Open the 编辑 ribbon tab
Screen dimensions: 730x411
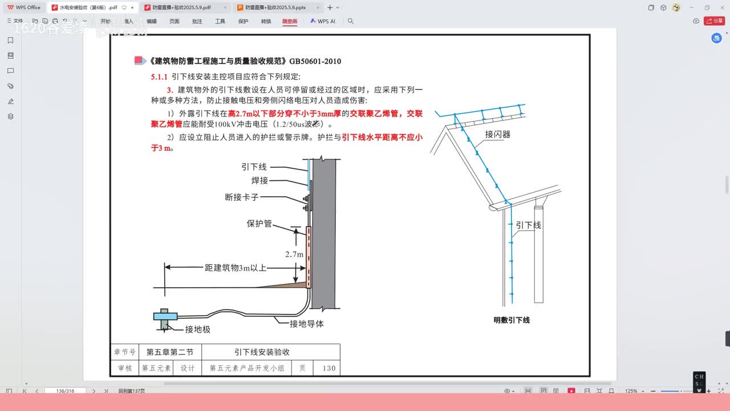pos(152,21)
